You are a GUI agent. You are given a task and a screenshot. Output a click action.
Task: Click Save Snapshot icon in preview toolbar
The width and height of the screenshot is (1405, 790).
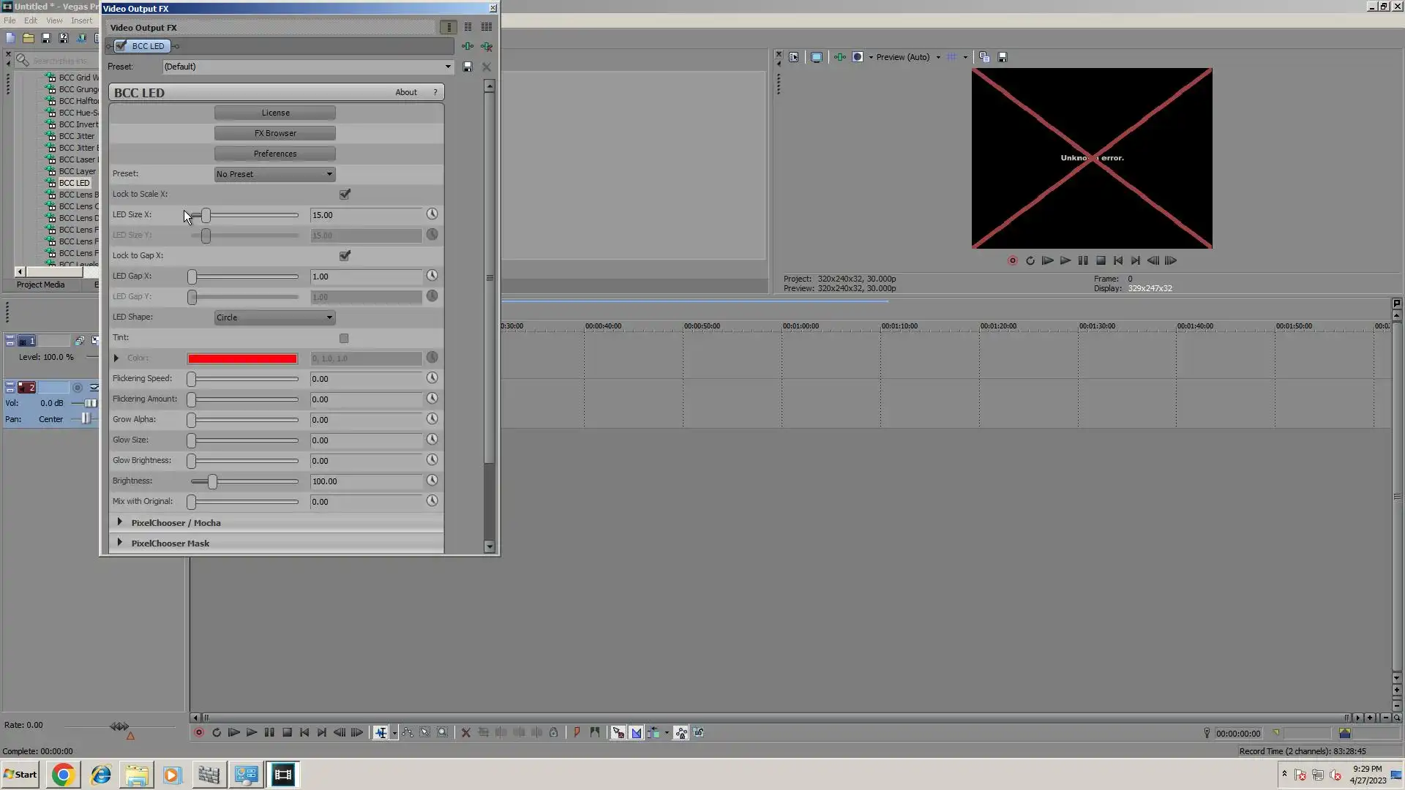[x=1003, y=57]
